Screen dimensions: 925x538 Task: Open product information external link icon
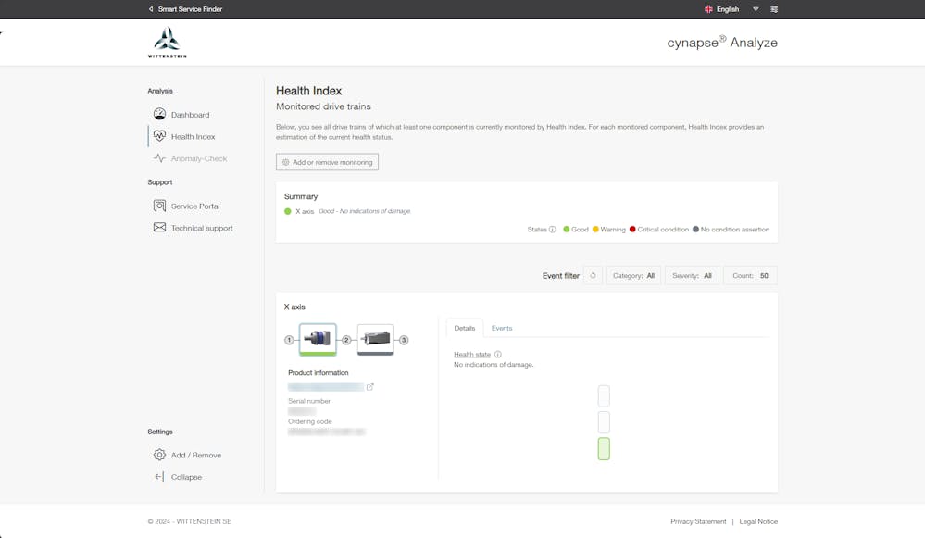point(369,387)
